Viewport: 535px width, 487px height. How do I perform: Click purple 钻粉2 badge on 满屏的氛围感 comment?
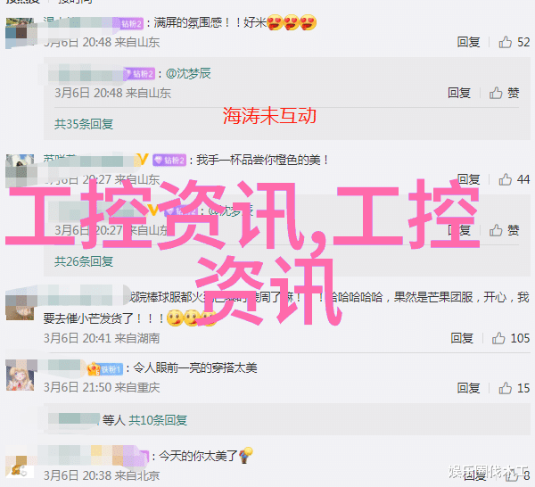coord(132,23)
